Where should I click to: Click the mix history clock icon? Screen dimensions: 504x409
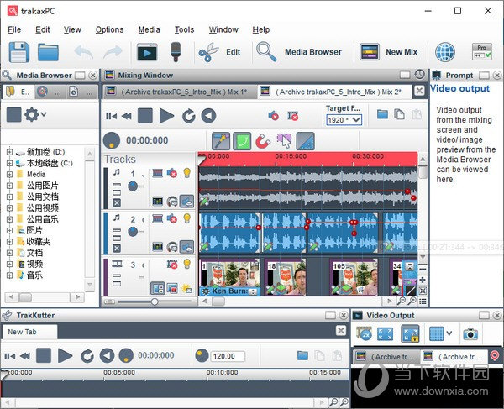pos(419,75)
